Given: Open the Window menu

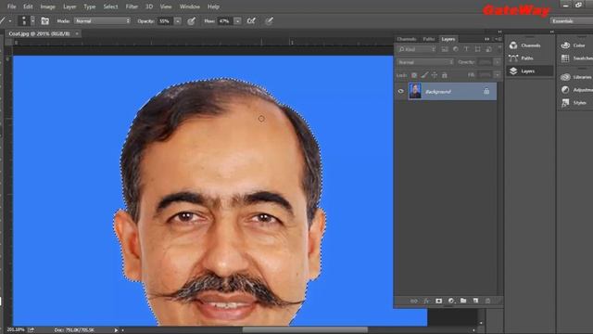Looking at the screenshot, I should pos(189,6).
